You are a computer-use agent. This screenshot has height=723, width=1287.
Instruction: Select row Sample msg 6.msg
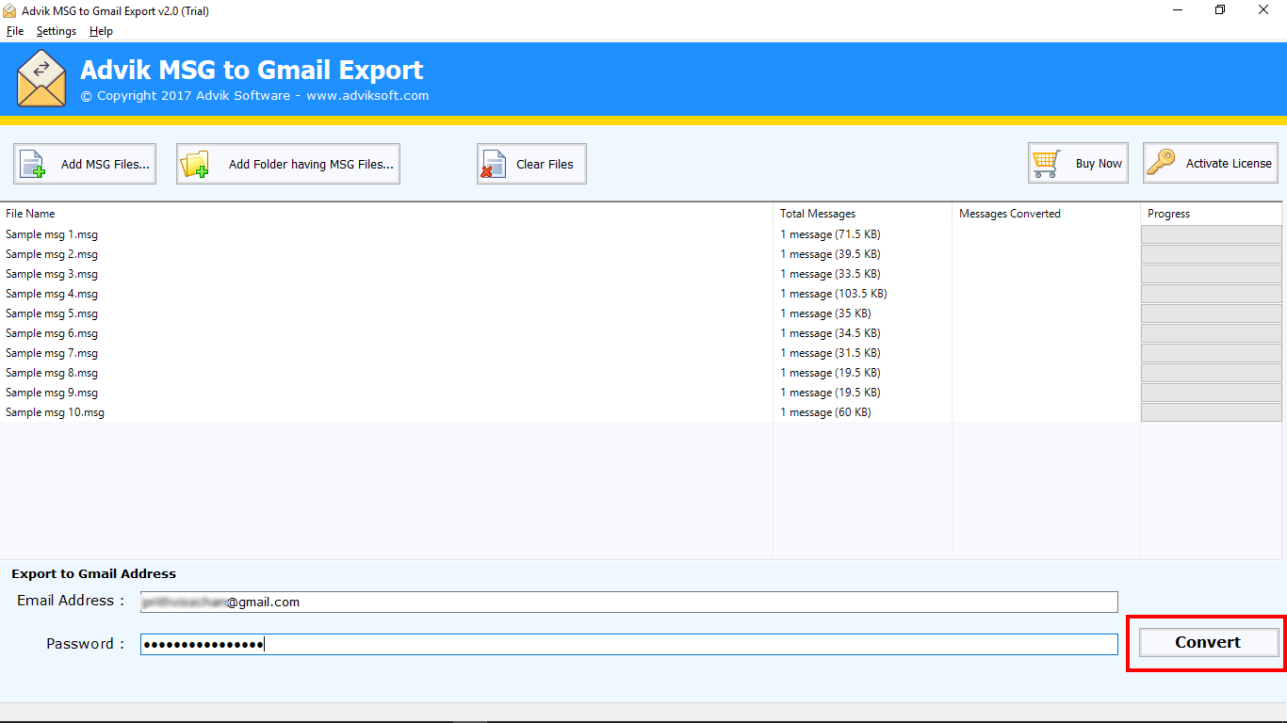[641, 333]
